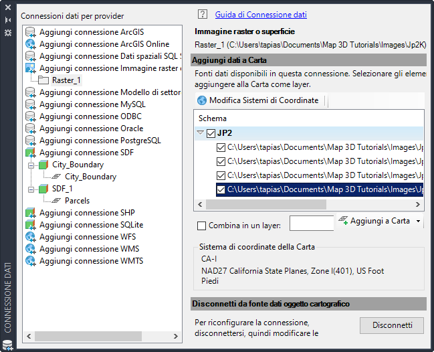Select Aggiungi connessione SHP
This screenshot has height=352, width=434.
coord(87,213)
